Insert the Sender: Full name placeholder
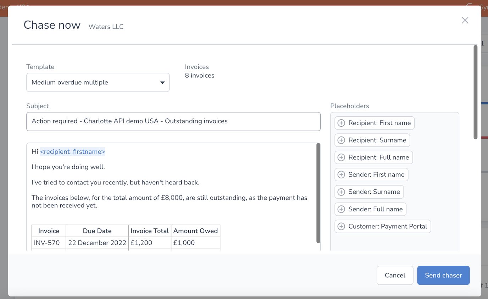Viewport: 488px width, 299px height. 370,209
